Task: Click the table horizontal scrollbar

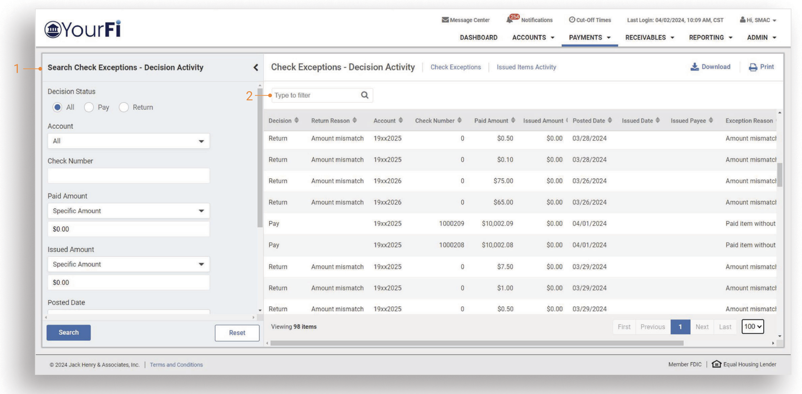Action: tap(476, 343)
